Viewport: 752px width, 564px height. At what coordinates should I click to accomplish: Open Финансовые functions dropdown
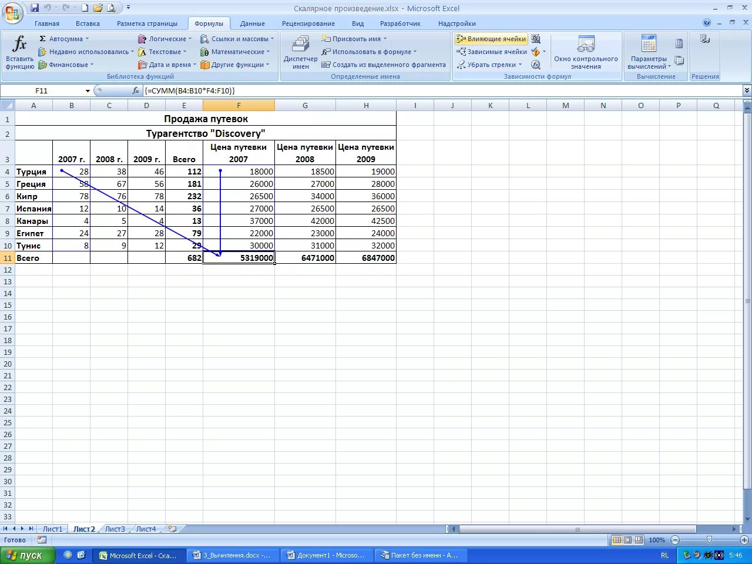pos(66,65)
